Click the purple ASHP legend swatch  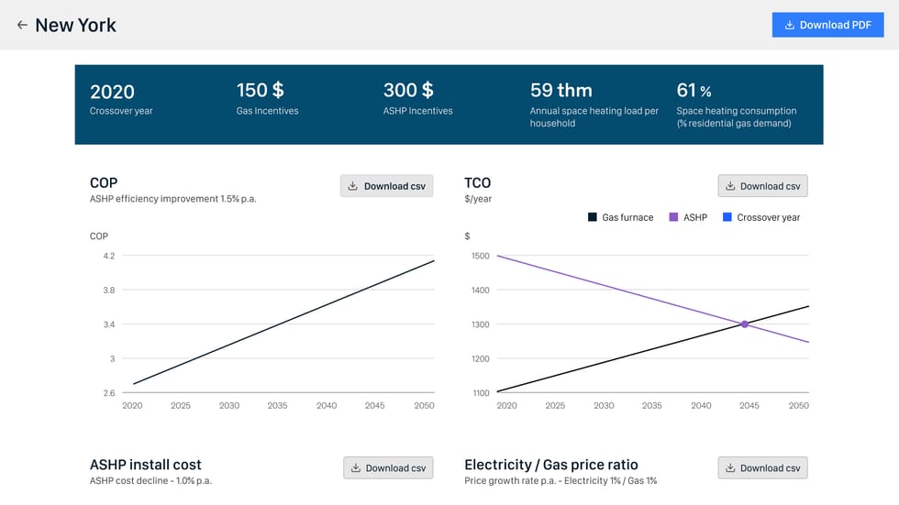673,217
